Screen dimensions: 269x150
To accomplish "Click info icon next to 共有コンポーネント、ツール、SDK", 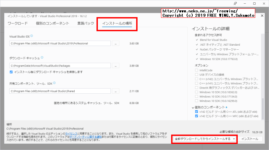I will 54,83.
